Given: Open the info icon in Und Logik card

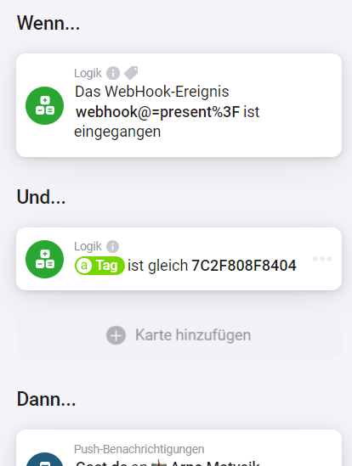Looking at the screenshot, I should [x=112, y=246].
